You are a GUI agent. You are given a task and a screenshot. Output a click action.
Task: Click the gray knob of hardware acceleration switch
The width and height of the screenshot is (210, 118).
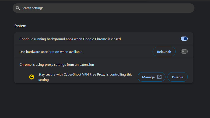183,51
